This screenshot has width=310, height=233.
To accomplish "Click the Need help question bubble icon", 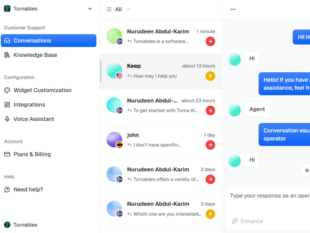I will point(7,190).
